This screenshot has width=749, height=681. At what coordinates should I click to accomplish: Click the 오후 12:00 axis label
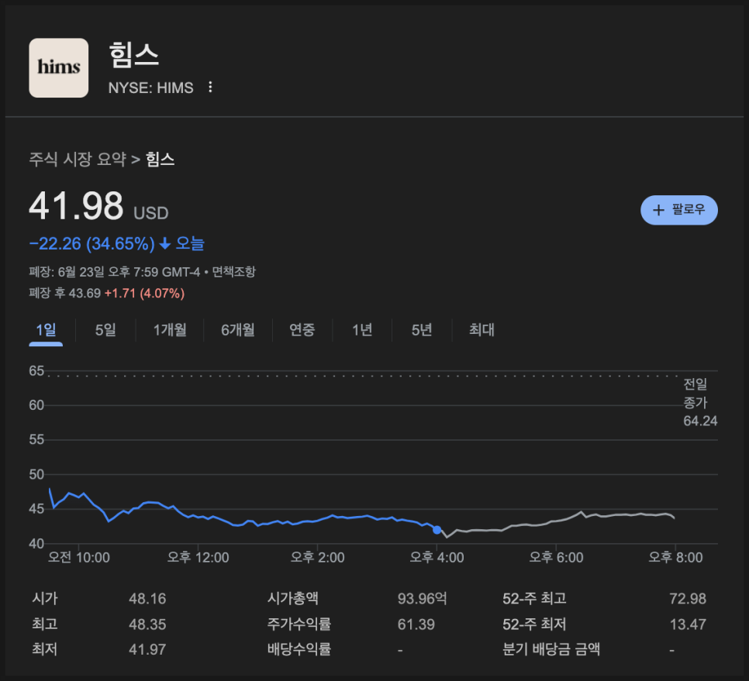tap(198, 557)
